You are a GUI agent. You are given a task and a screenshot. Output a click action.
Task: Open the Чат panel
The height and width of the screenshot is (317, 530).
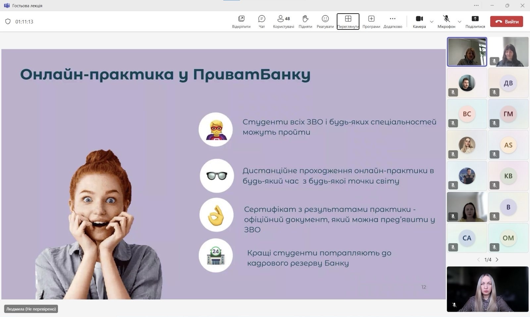pos(262,19)
